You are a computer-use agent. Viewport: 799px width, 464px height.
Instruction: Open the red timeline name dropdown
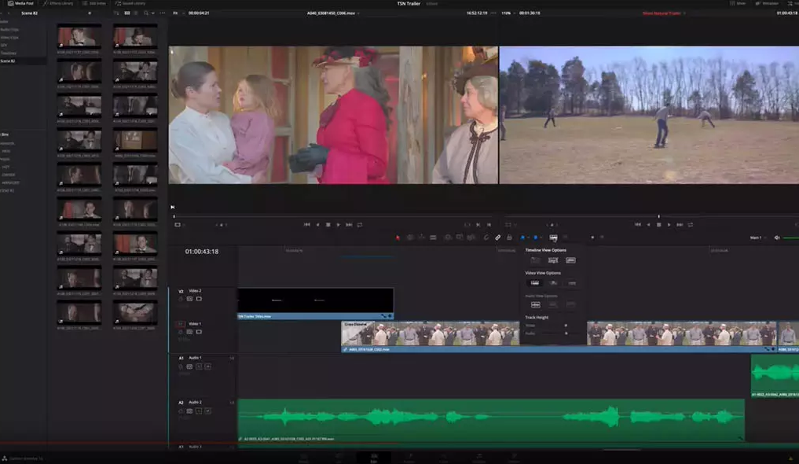663,13
